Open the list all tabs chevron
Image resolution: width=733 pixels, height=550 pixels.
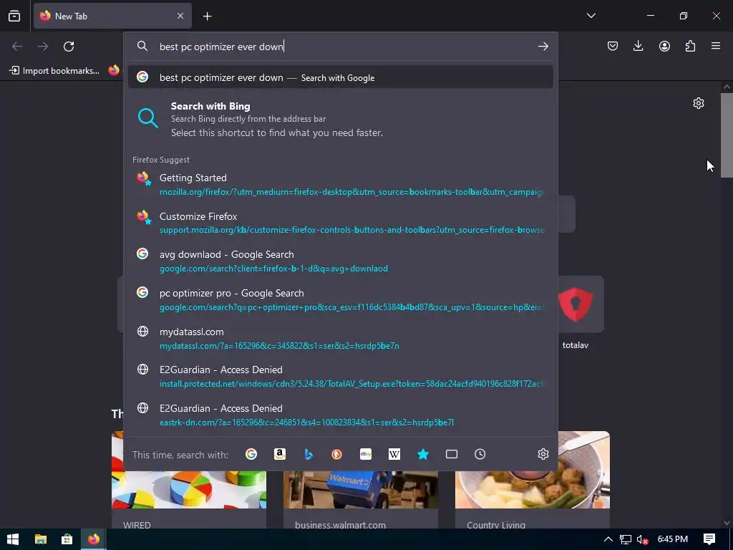pyautogui.click(x=591, y=16)
